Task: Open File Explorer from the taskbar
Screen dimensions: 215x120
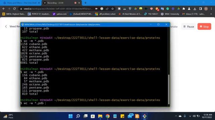Action: (100, 116)
